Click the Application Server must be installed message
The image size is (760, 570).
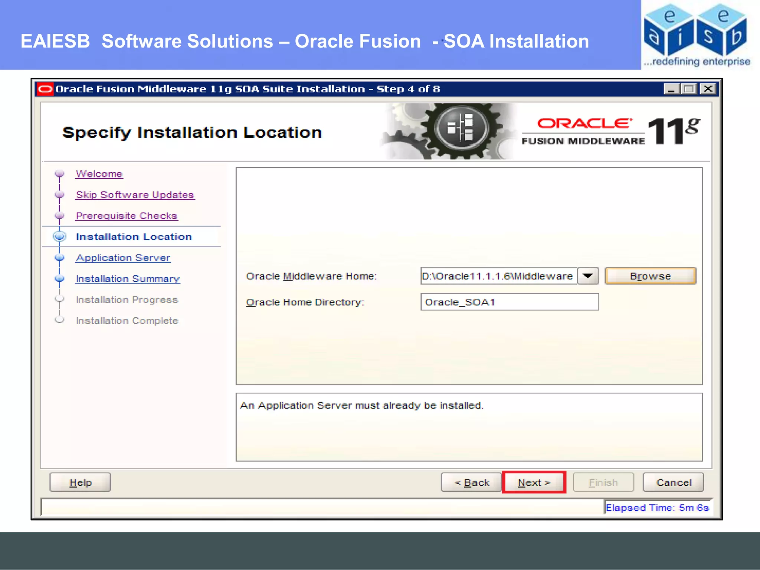click(x=361, y=406)
